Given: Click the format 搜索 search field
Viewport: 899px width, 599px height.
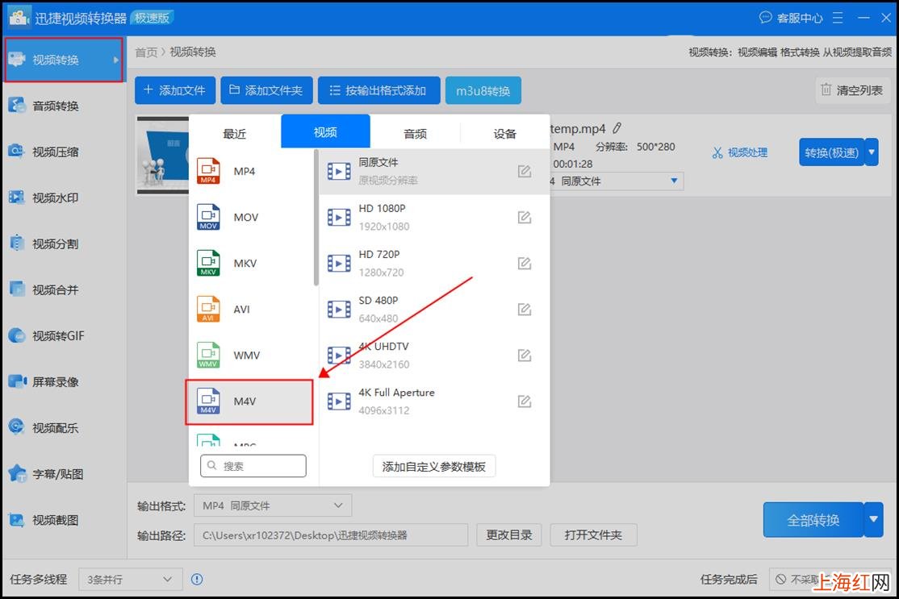Looking at the screenshot, I should coord(253,465).
